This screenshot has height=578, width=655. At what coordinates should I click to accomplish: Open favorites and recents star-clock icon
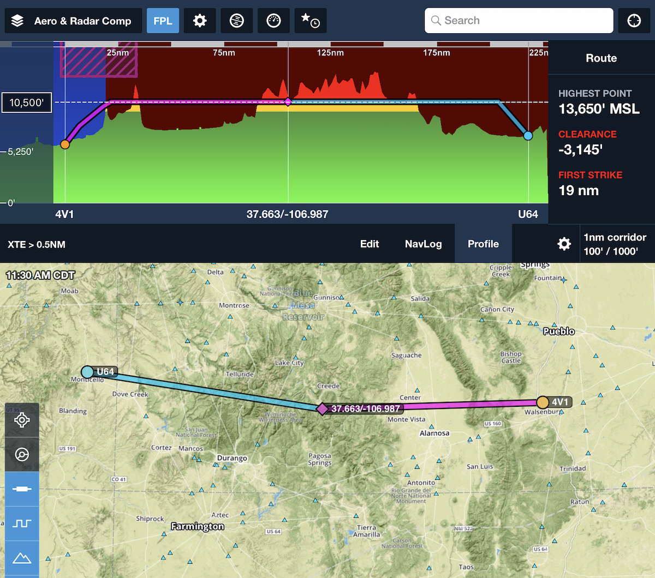[310, 21]
